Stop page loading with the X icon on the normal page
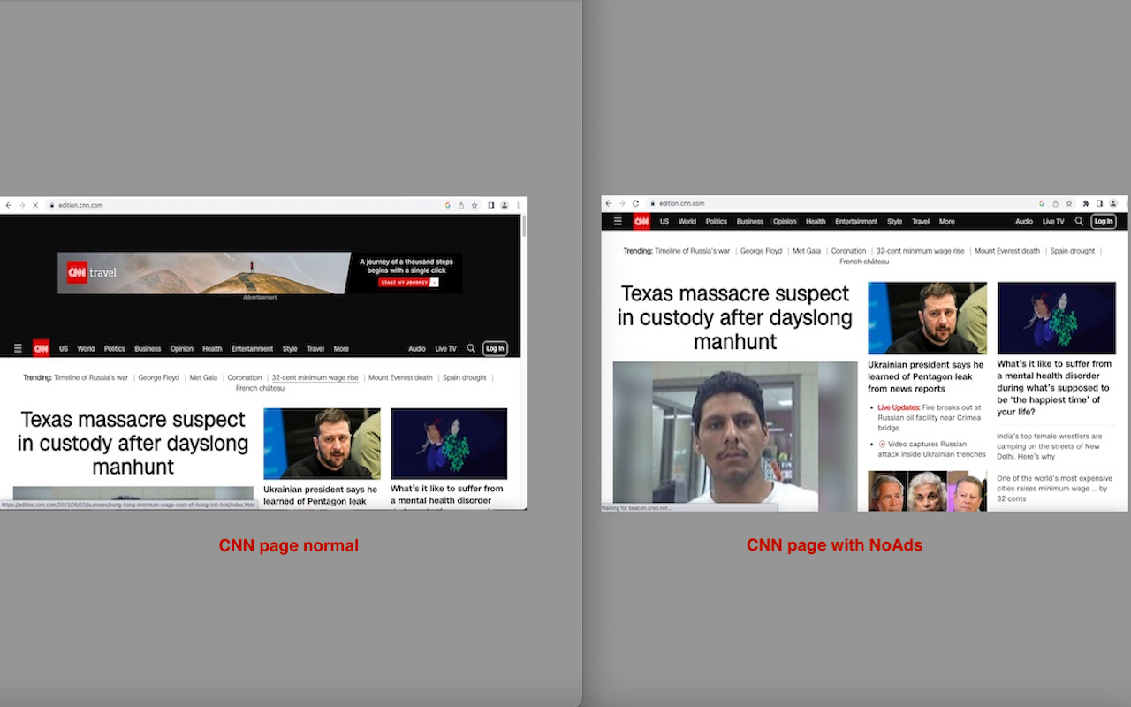The image size is (1131, 707). pyautogui.click(x=35, y=204)
